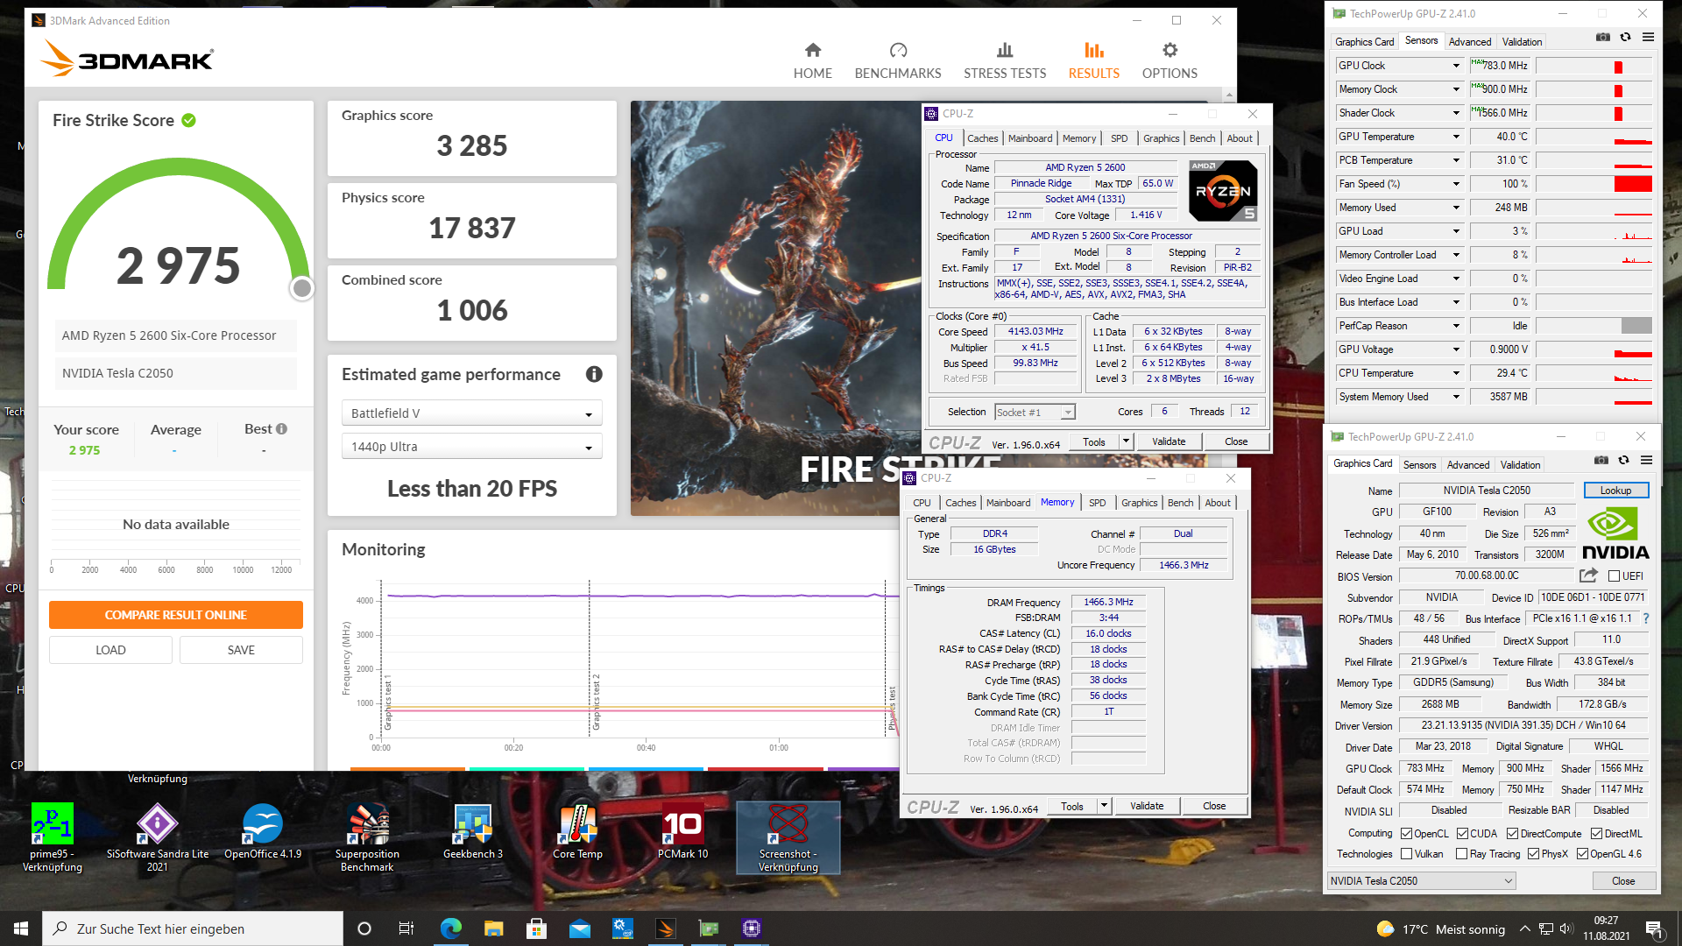
Task: Click Close in bottom GPU-Z window
Action: tap(1622, 881)
